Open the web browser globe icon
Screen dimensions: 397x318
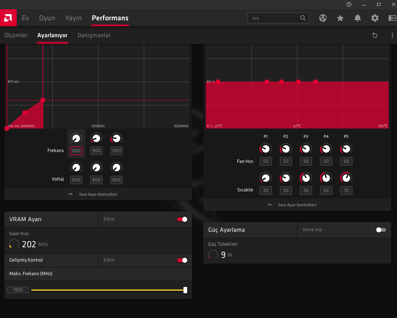click(323, 18)
